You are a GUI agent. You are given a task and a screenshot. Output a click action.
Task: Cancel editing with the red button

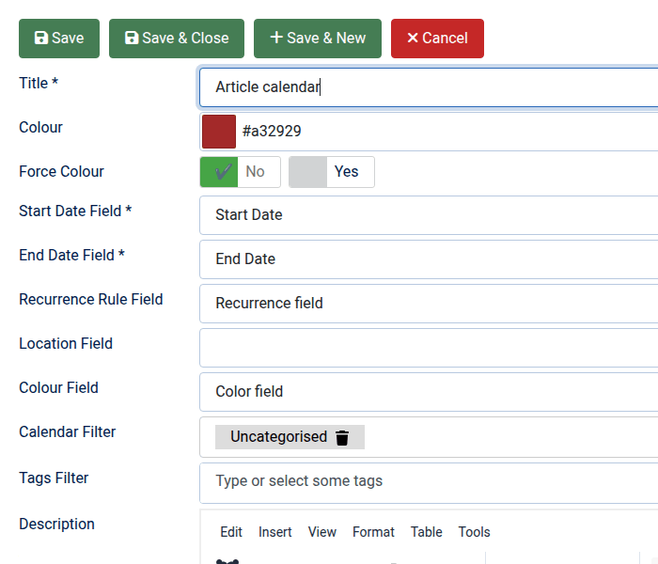(x=437, y=39)
